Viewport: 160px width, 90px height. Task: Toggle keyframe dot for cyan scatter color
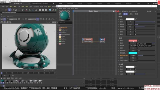pyautogui.click(x=118, y=53)
